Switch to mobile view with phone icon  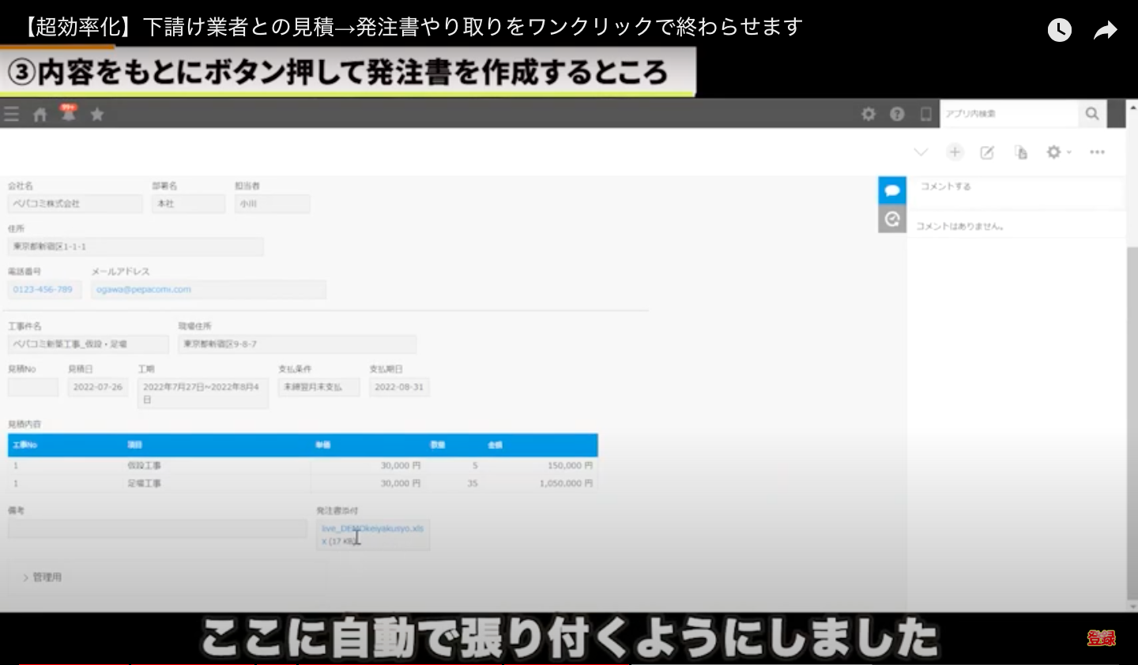(925, 114)
